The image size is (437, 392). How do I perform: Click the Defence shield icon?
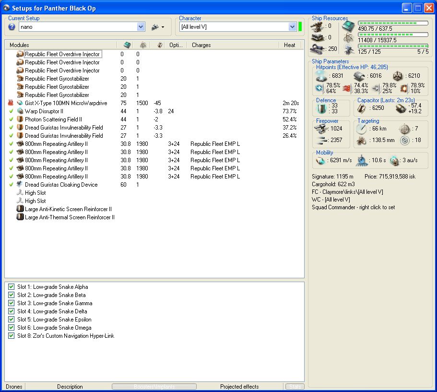click(321, 108)
